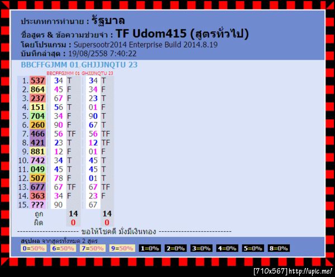This screenshot has width=335, height=277.
Task: Click the timestamp '19/08/2558 7:40:22'
Action: 102,54
